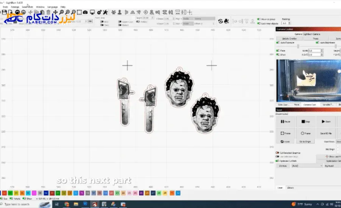Toggle the Optimize Cut Path switch

click(x=278, y=161)
